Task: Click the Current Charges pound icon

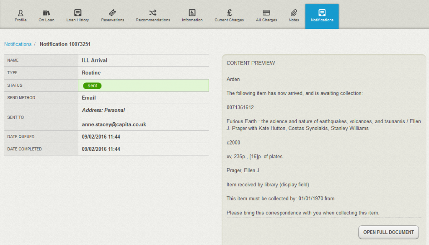Action: (x=229, y=13)
